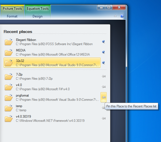Screen dimensions: 161x142
Task: Select the pngformat recent place entry
Action: (52, 97)
